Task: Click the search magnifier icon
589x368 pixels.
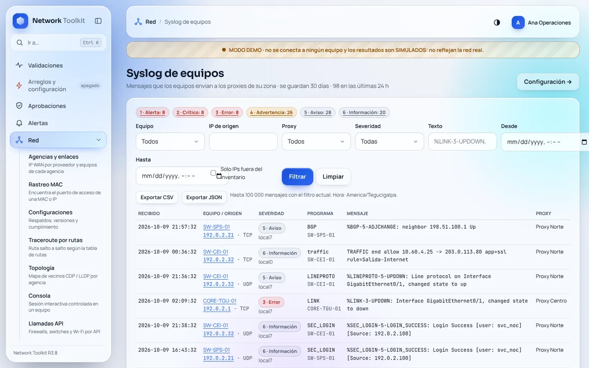Action: click(19, 43)
